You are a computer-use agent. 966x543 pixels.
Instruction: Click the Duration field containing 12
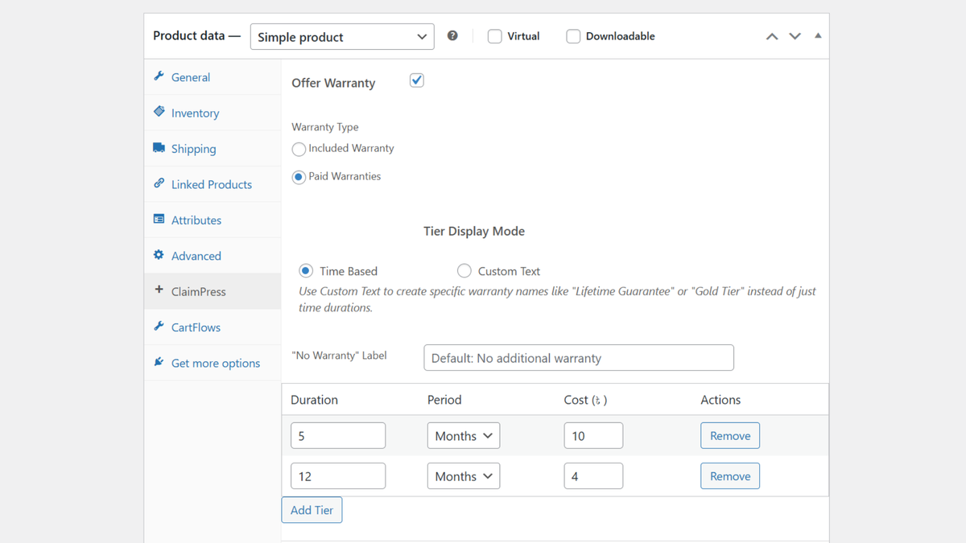point(338,476)
